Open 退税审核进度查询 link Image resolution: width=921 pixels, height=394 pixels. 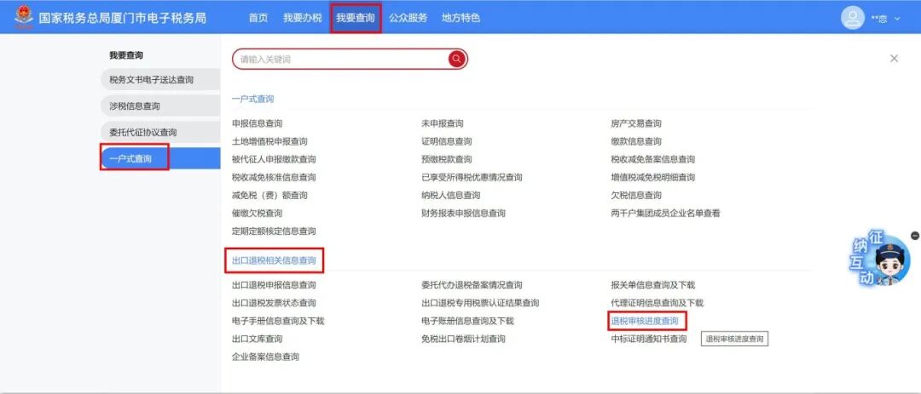[645, 321]
